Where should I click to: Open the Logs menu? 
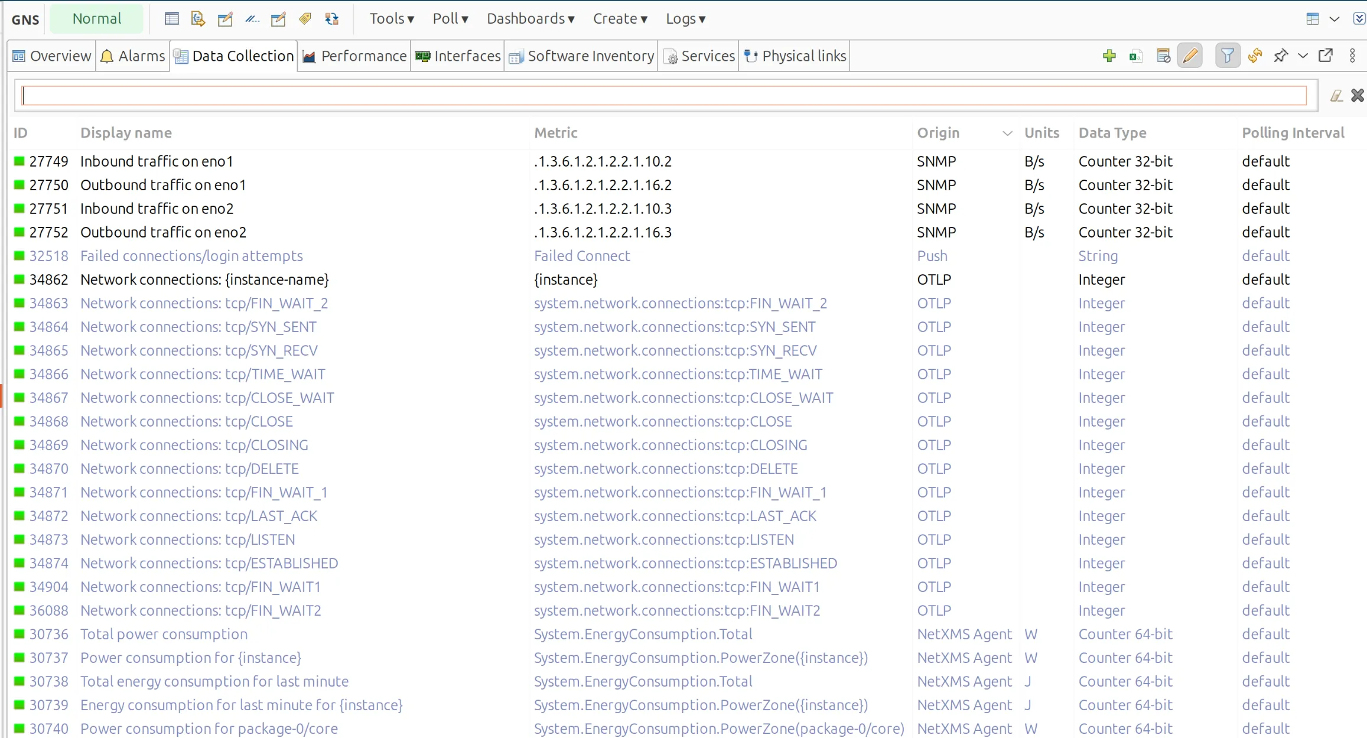686,19
